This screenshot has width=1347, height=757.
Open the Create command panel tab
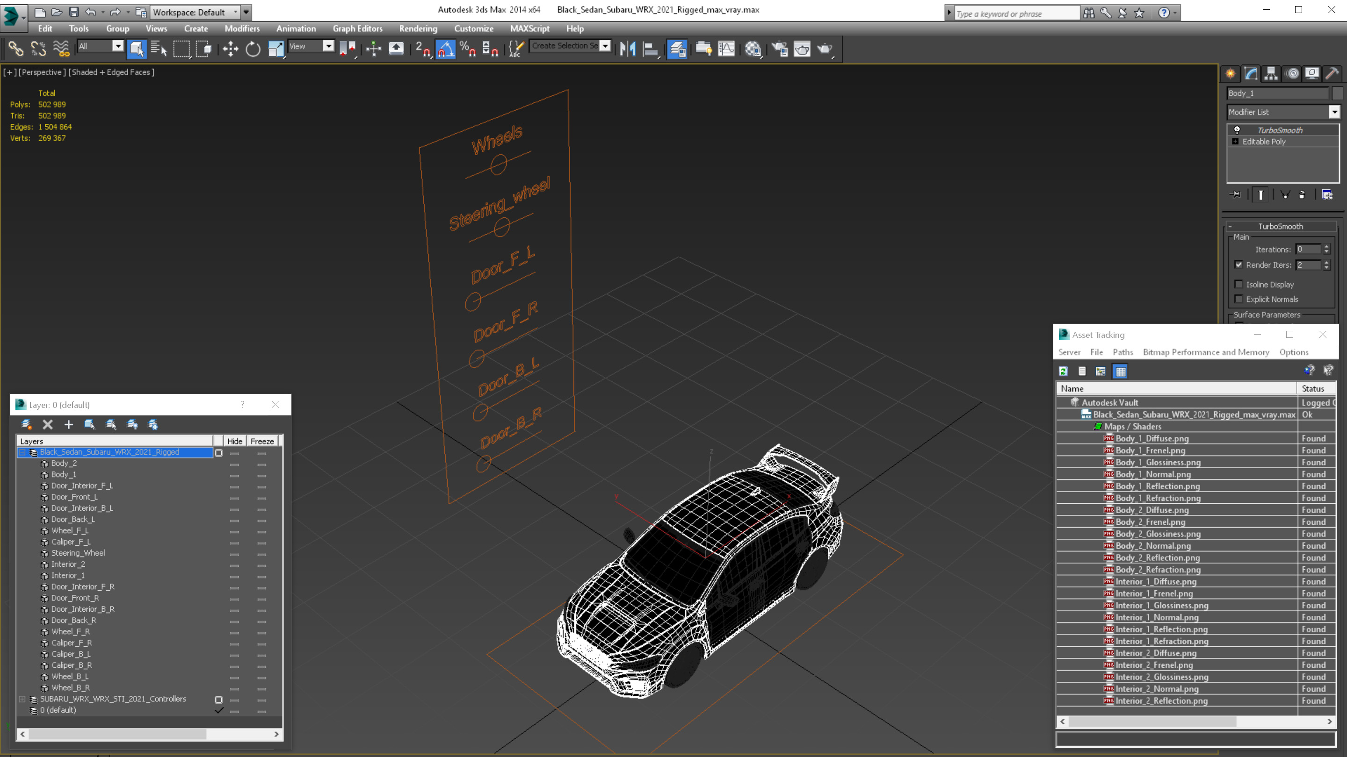pyautogui.click(x=1231, y=74)
